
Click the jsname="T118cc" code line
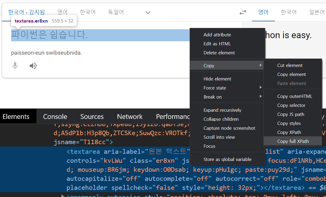(83, 142)
